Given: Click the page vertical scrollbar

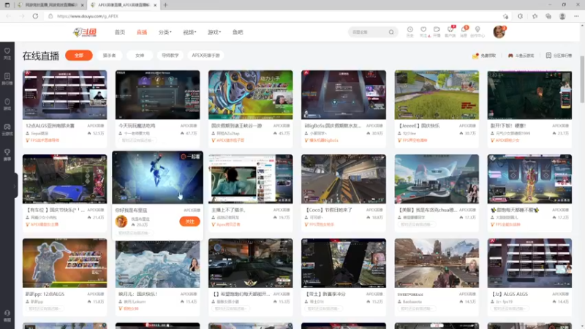Looking at the screenshot, I should 582,78.
